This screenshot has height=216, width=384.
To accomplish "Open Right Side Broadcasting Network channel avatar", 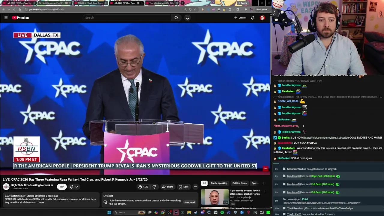I will [x=6, y=187].
